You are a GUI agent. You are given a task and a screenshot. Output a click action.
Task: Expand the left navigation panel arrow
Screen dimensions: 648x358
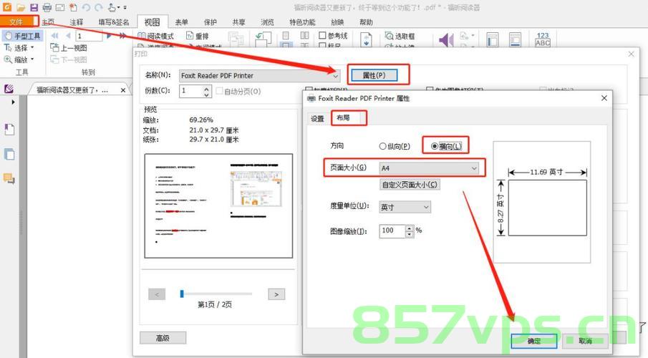[13, 102]
